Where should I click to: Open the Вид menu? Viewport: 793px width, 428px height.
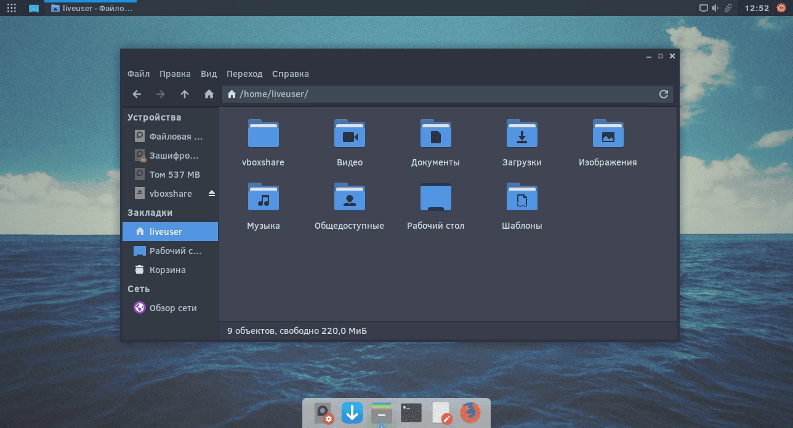click(x=208, y=74)
